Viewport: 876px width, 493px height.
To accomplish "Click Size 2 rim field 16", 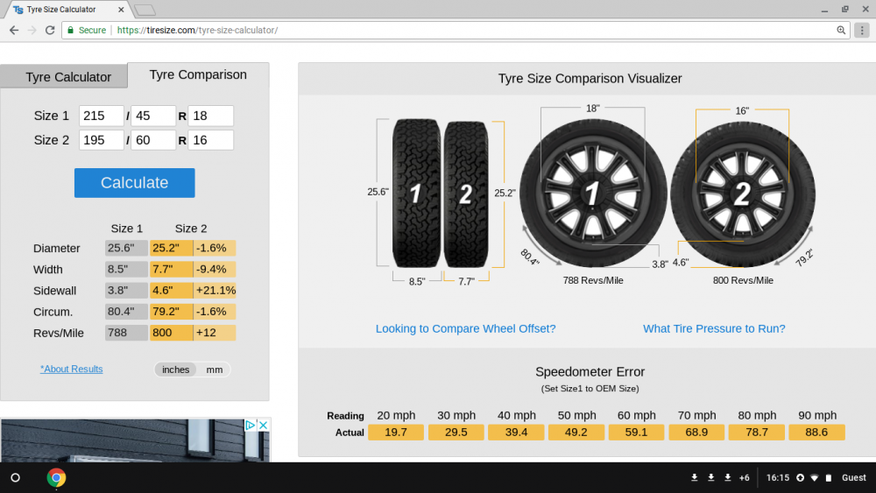I will click(210, 140).
